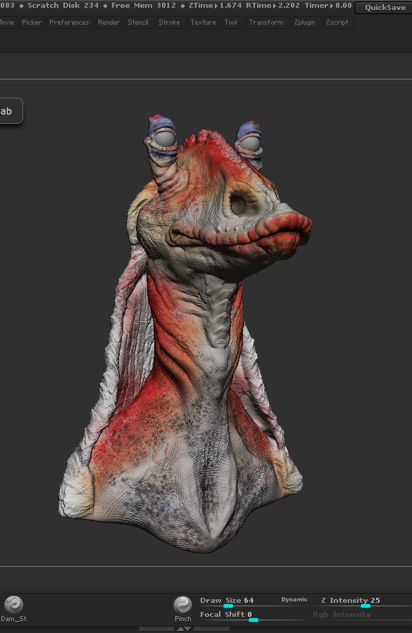This screenshot has width=412, height=633.
Task: Open the Tool menu
Action: tap(231, 23)
